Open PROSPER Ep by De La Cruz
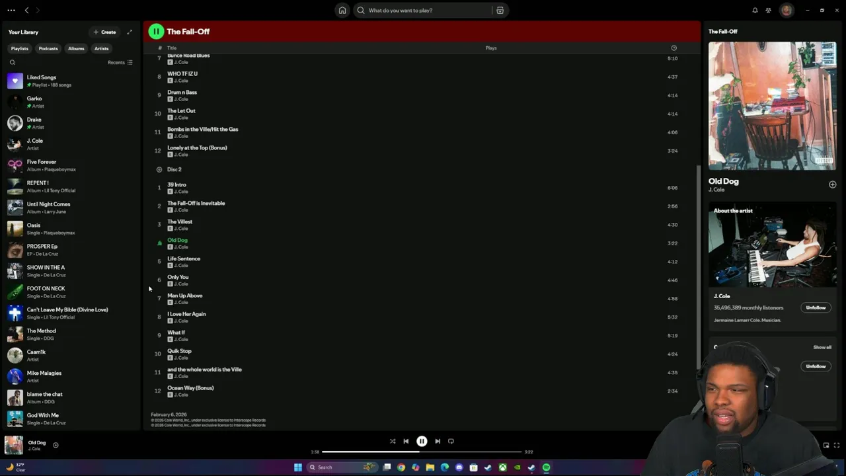The height and width of the screenshot is (476, 846). [71, 250]
